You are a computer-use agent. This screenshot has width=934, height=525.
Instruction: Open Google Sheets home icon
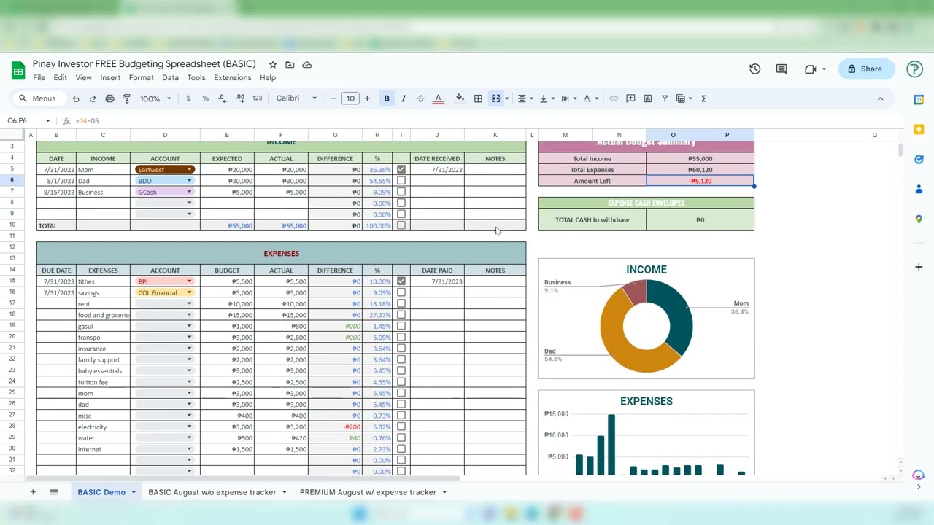(18, 70)
